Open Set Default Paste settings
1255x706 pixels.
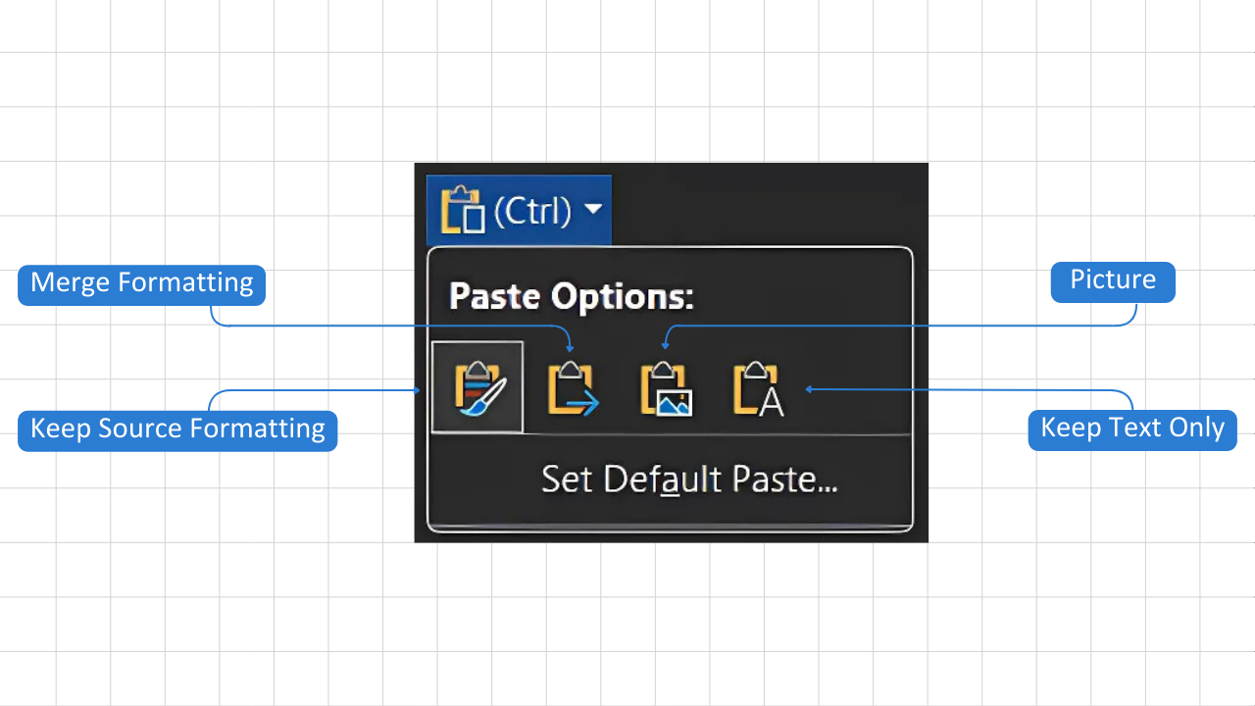[688, 479]
